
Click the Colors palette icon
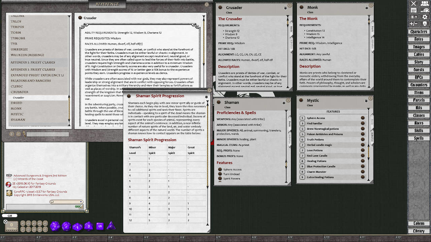coord(425,10)
